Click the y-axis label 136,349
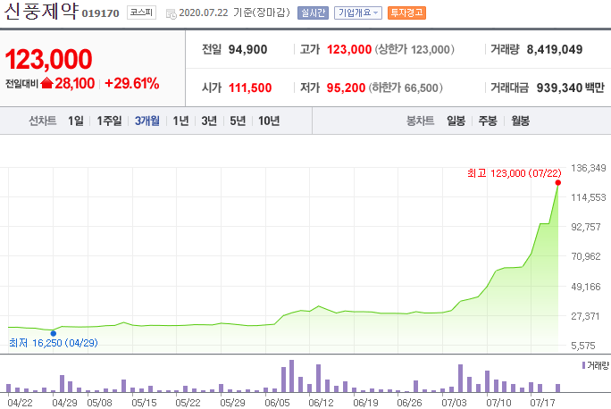 [x=589, y=168]
